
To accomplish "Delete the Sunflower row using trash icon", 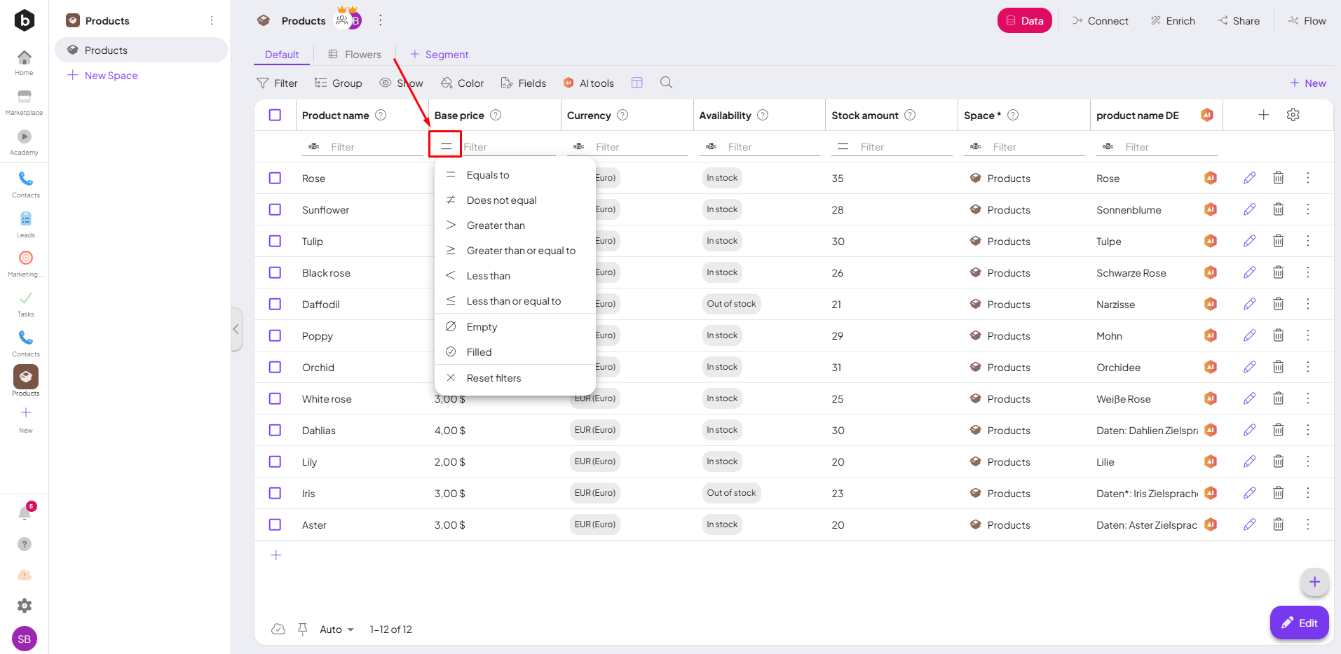I will (1278, 209).
